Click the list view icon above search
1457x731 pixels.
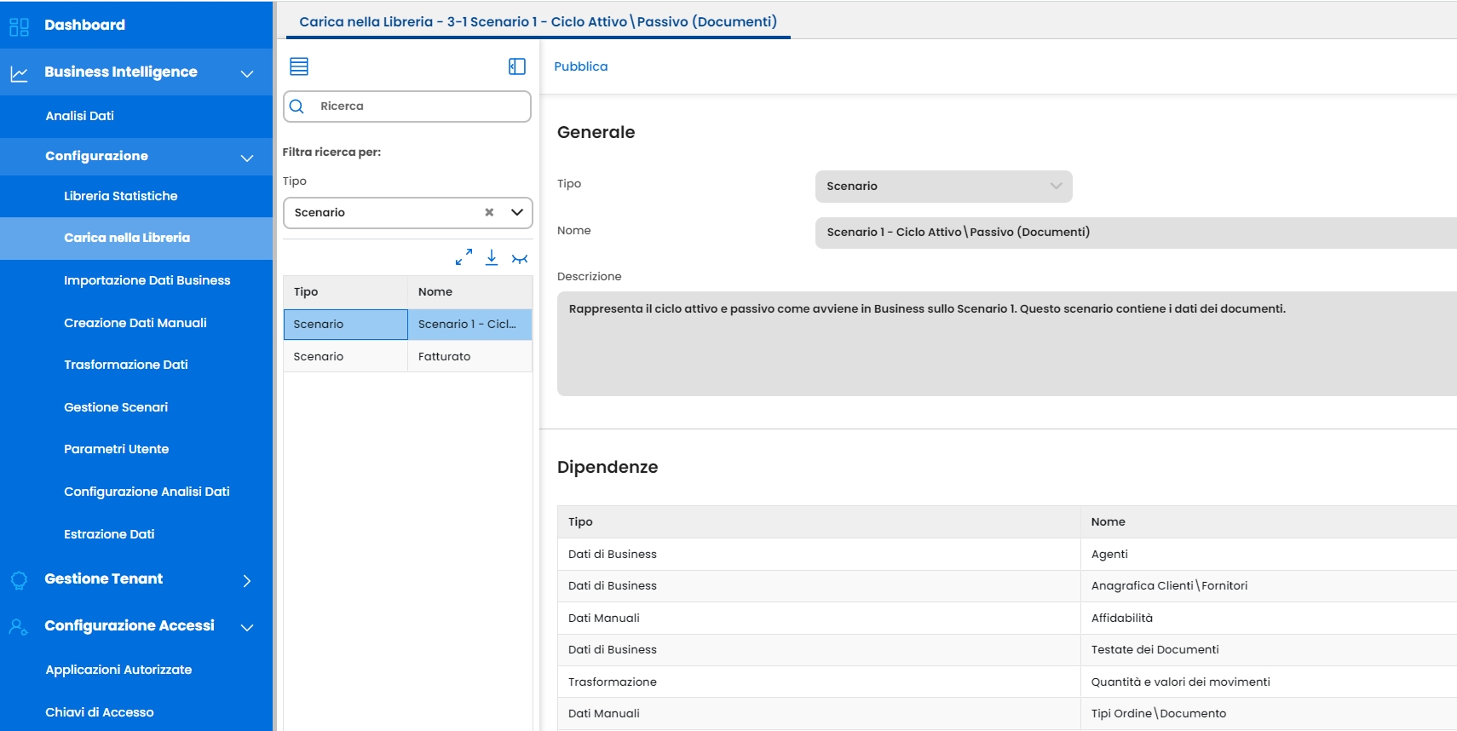299,66
